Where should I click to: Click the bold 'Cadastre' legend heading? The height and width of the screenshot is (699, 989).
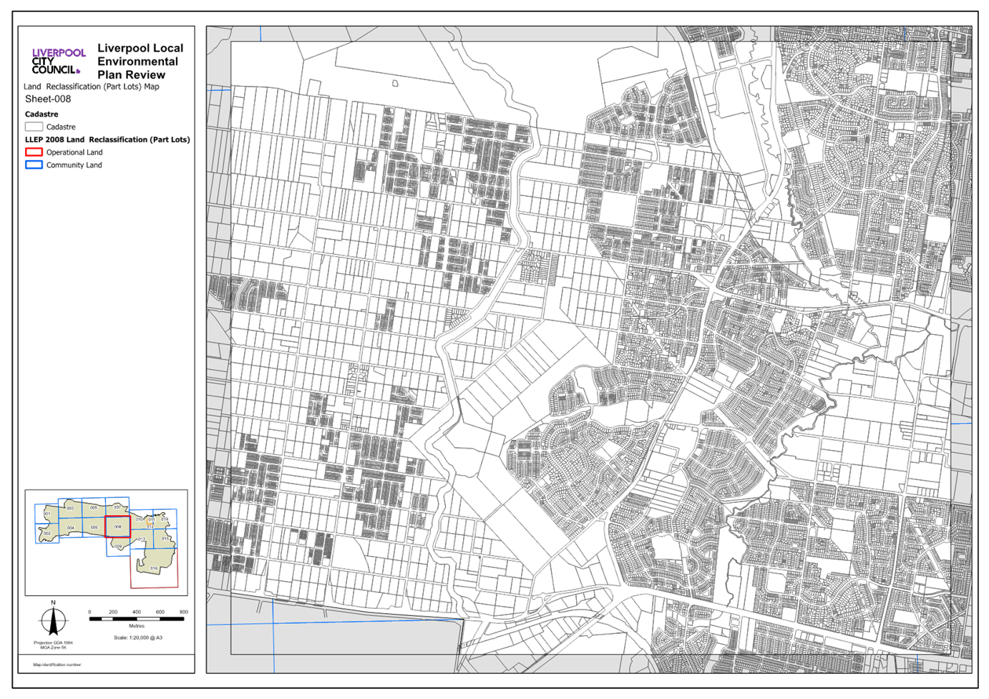(42, 114)
